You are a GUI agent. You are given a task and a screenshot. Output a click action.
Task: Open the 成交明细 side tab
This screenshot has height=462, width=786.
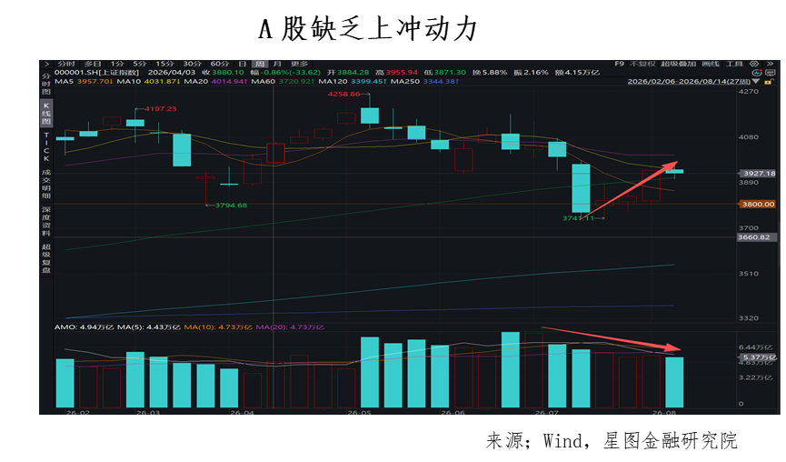pyautogui.click(x=46, y=184)
